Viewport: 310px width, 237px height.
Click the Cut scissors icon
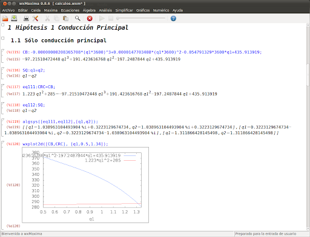(47, 19)
